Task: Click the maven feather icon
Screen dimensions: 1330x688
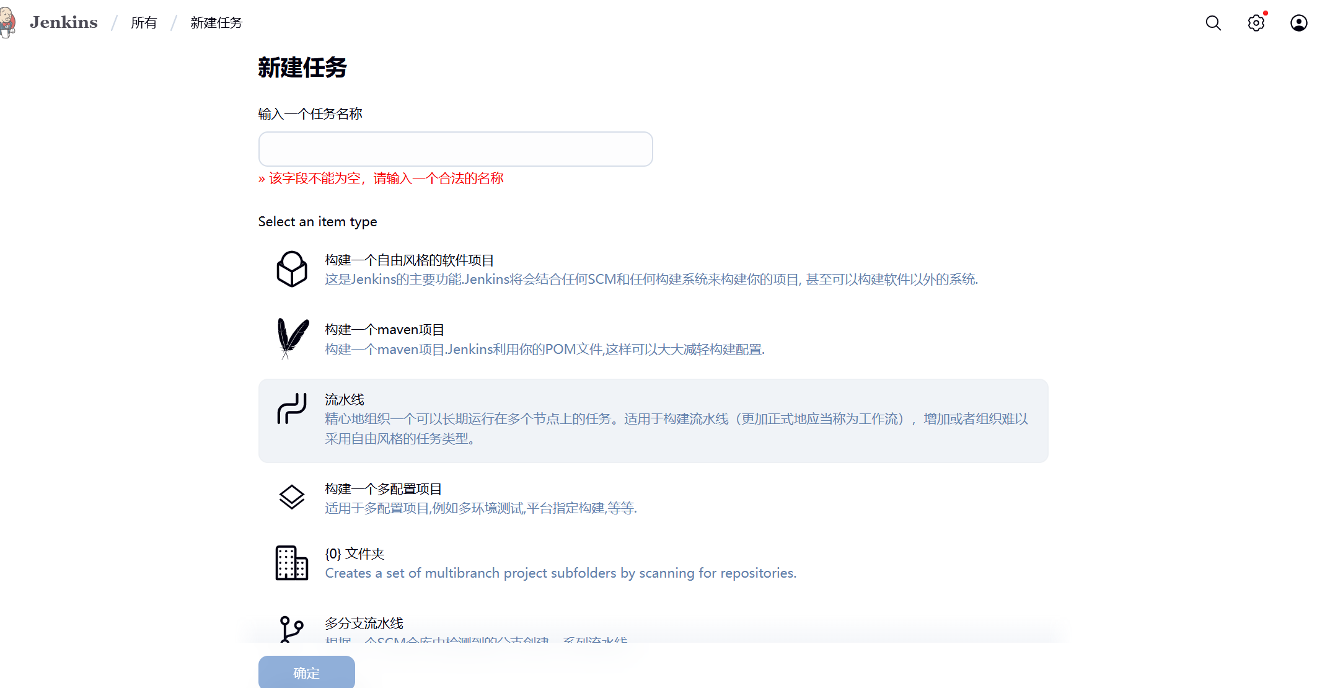Action: pos(292,338)
